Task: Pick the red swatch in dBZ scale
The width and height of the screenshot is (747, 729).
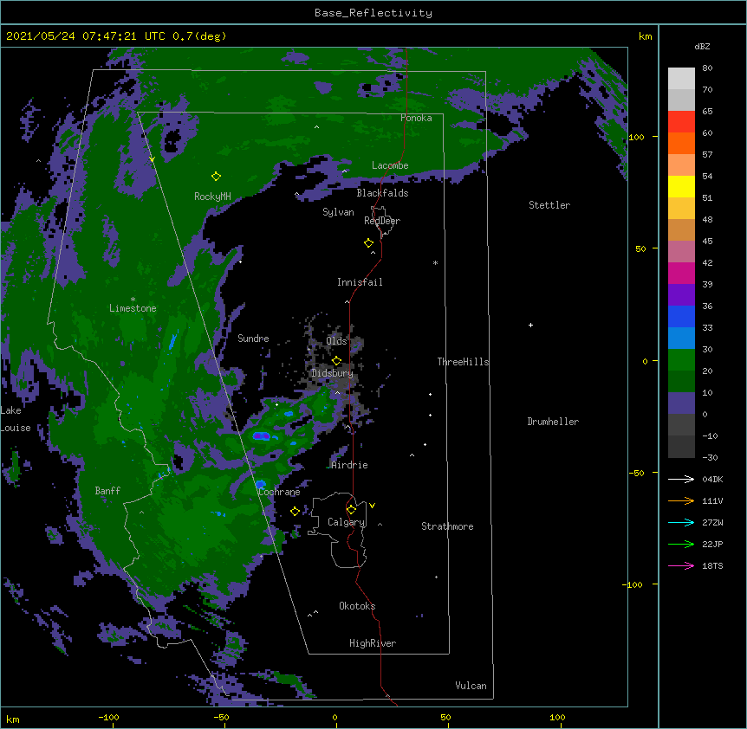Action: point(681,122)
